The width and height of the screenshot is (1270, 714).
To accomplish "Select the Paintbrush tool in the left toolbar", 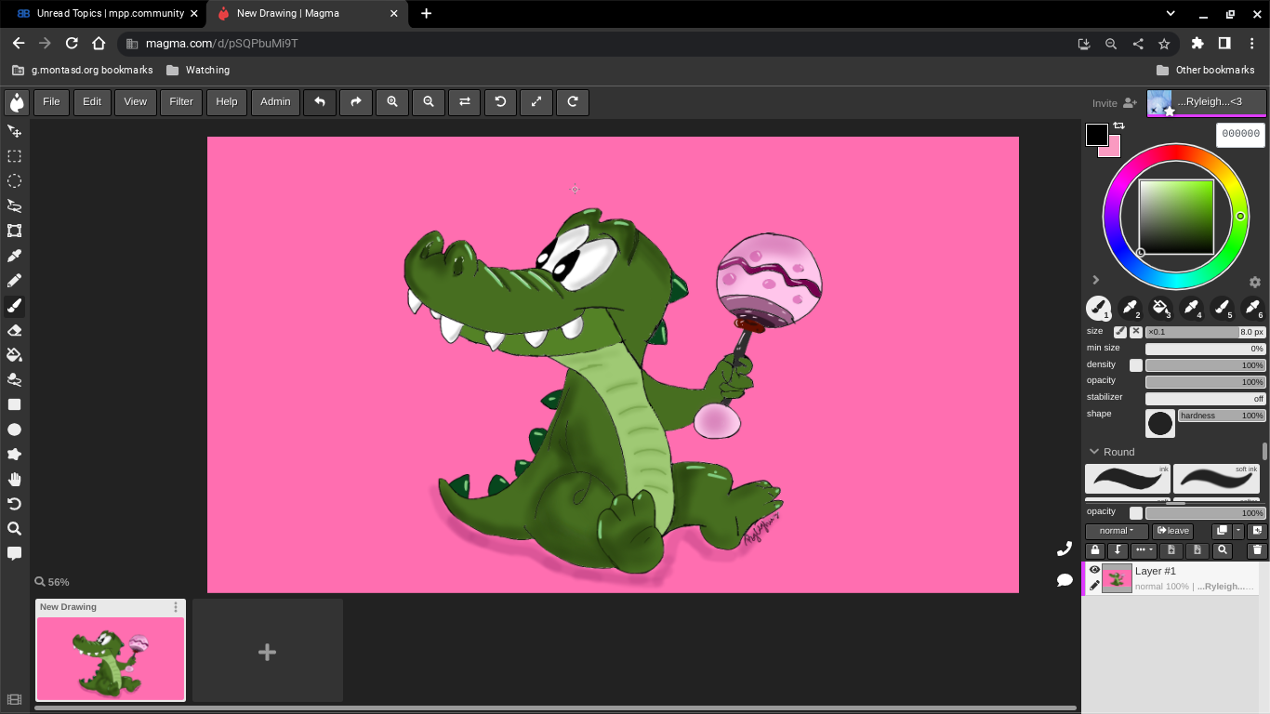I will (14, 305).
